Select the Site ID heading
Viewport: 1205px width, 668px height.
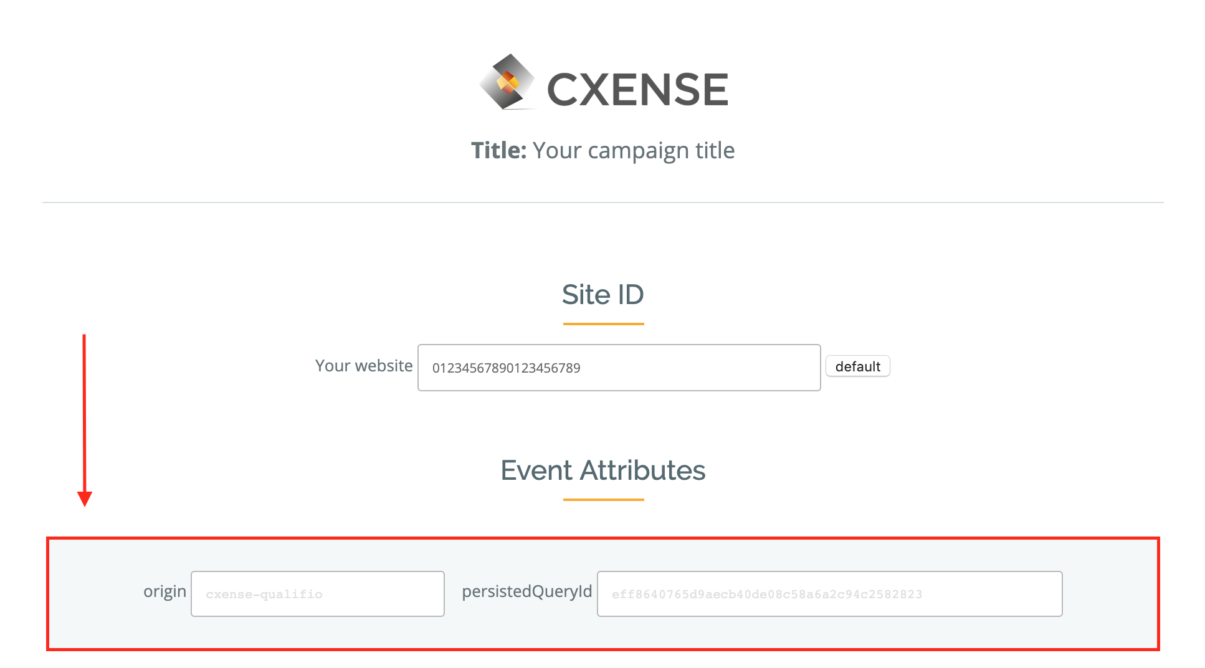tap(602, 294)
